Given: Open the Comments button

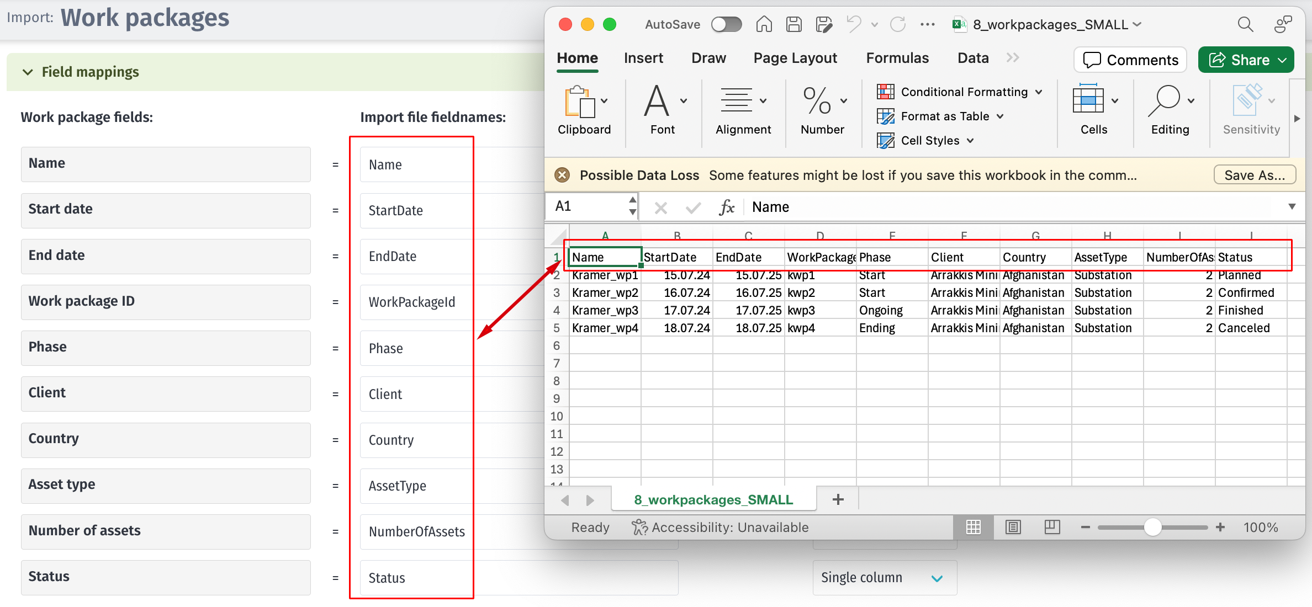Looking at the screenshot, I should 1130,60.
